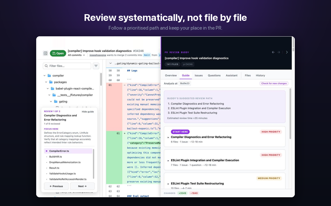Click the START HERE badge
This screenshot has width=331, height=206.
[180, 132]
